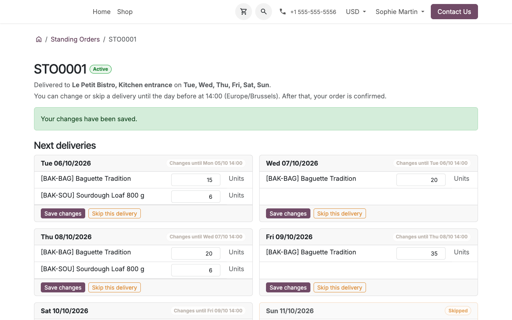
Task: Skip the Thu 08/10/2026 delivery
Action: point(114,288)
